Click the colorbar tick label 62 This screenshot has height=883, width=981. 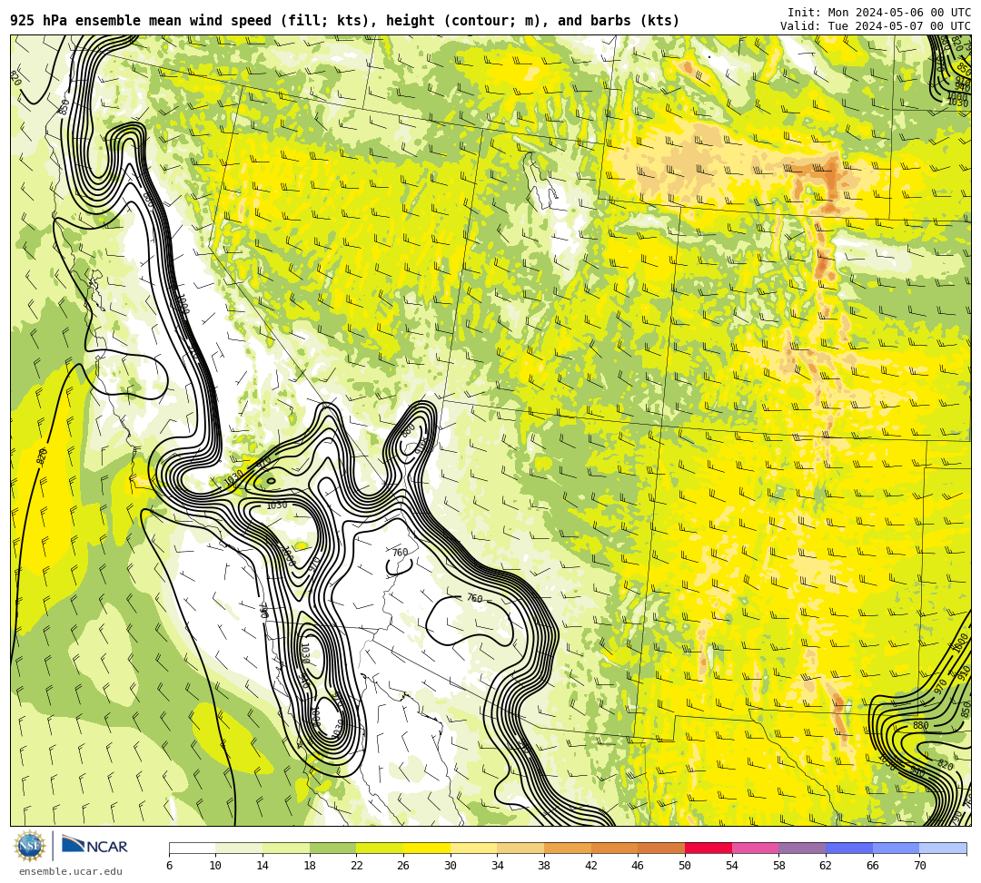826,866
